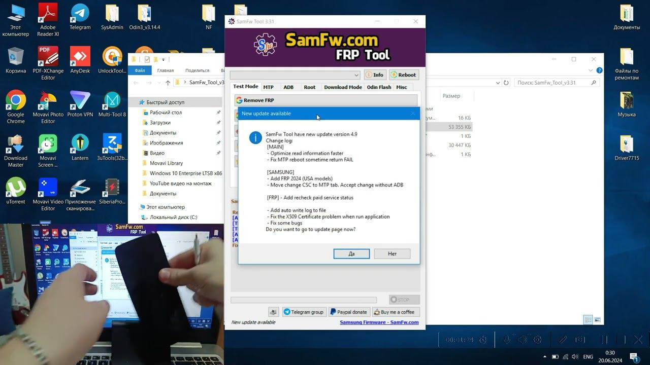Launch 3uTools desktop shortcut
650x365 pixels.
112,148
